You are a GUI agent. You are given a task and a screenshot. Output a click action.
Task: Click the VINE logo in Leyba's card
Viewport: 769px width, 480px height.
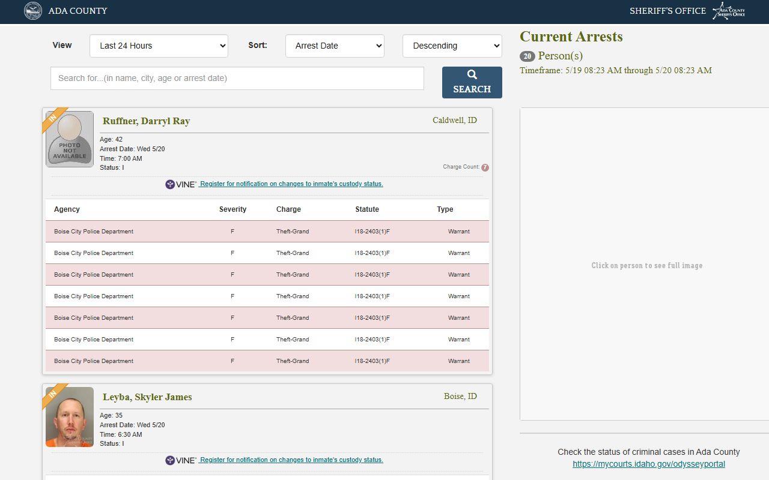tap(181, 460)
